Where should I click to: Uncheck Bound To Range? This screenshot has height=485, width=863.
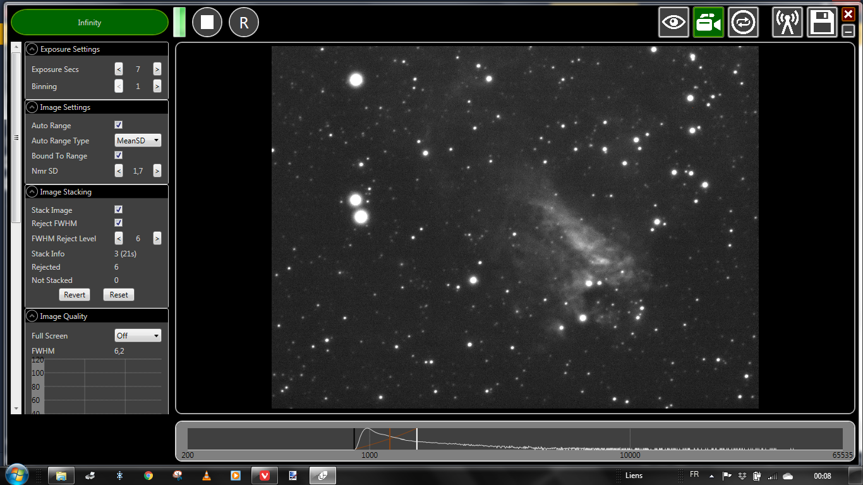coord(118,155)
